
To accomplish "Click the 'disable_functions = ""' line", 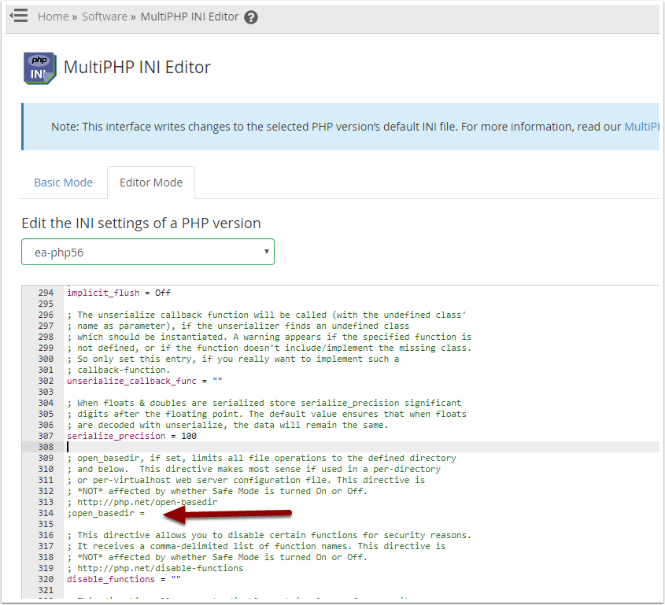I will [124, 580].
